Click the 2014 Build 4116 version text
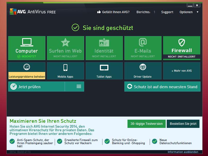Viewport: 208px width, 156px height. point(20,152)
